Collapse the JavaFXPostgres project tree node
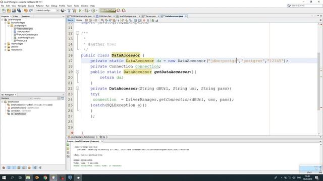The height and width of the screenshot is (181, 323). click(x=3, y=20)
